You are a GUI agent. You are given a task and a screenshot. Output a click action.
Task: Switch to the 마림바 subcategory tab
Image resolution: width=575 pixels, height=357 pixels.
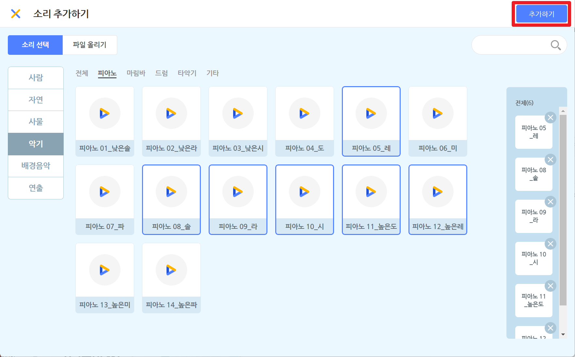click(136, 73)
